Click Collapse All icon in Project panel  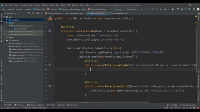[33, 13]
